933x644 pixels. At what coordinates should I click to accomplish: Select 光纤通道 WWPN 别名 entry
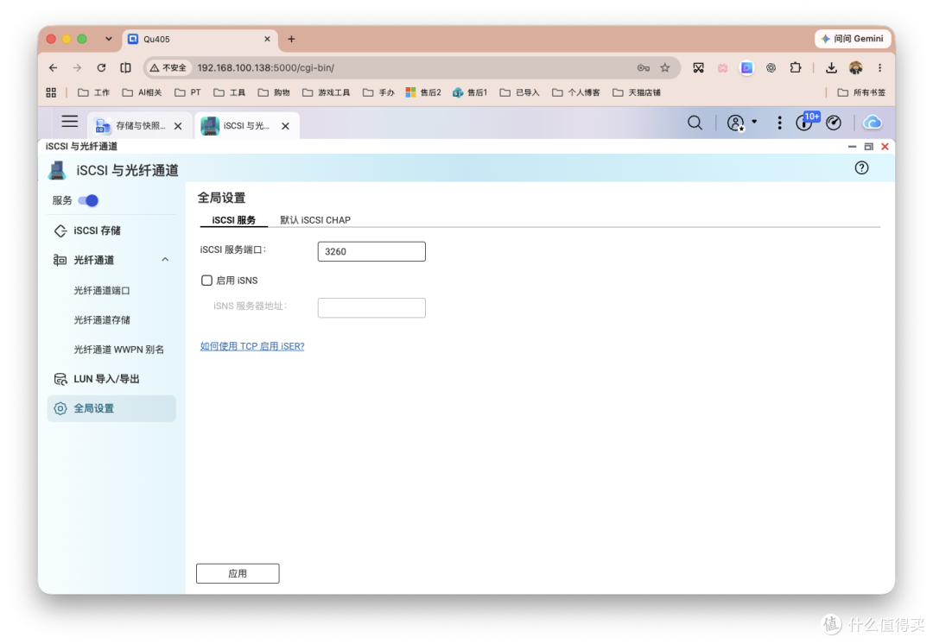click(119, 350)
